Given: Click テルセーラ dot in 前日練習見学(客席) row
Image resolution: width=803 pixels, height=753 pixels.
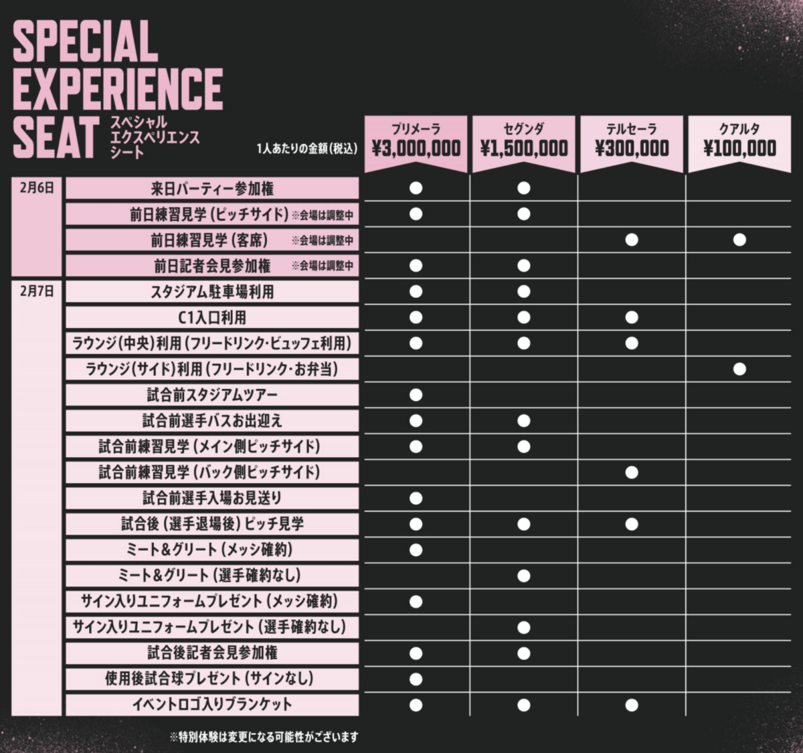Looking at the screenshot, I should tap(631, 240).
